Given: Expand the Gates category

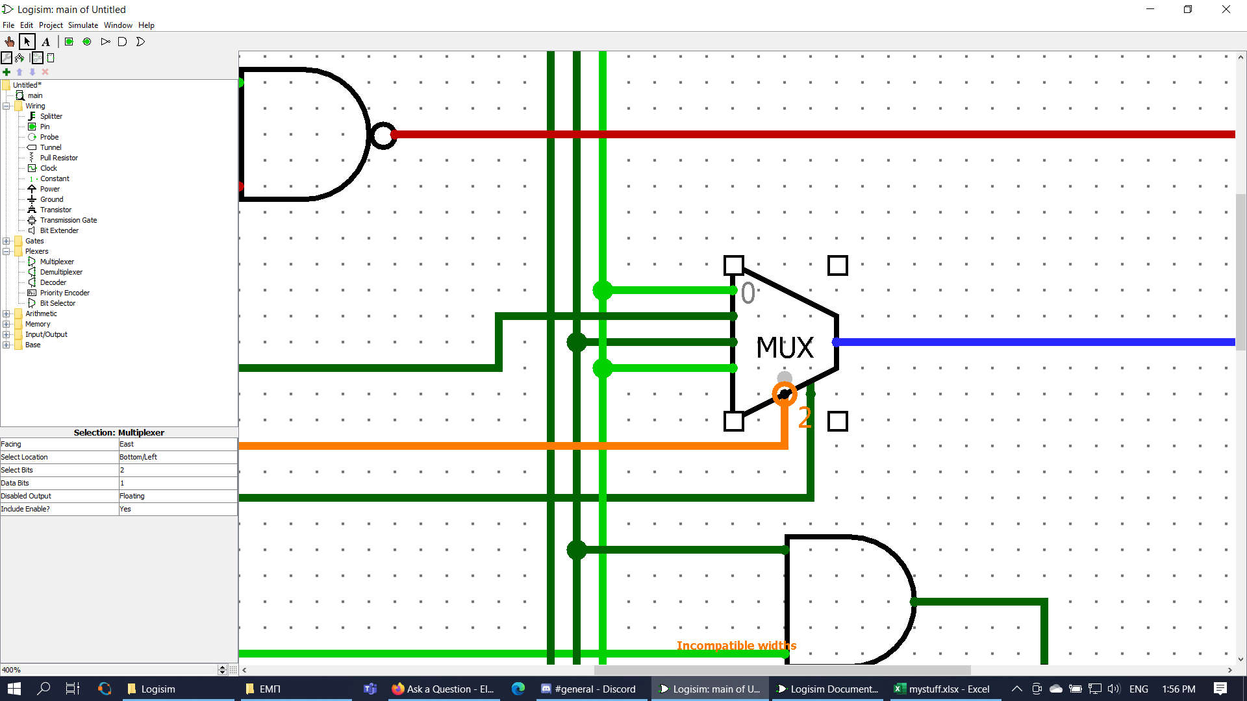Looking at the screenshot, I should (6, 241).
